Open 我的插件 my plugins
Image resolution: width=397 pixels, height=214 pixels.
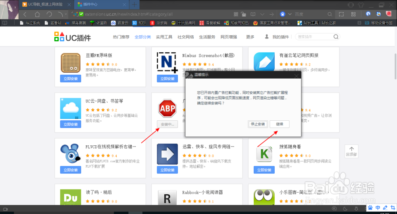point(277,37)
